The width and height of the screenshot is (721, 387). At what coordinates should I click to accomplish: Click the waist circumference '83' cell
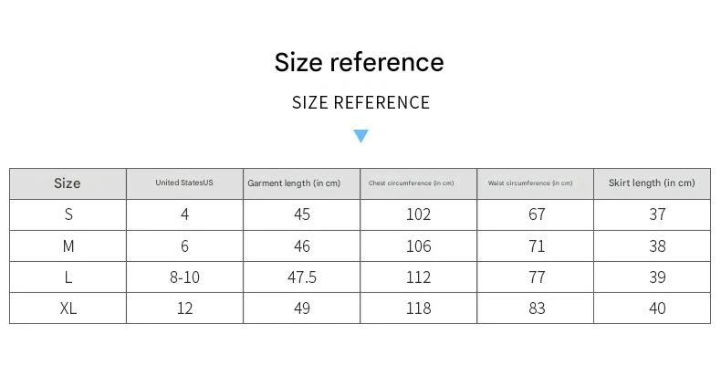click(x=537, y=309)
